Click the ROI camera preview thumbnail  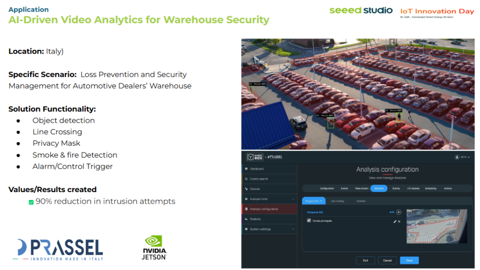click(x=436, y=226)
